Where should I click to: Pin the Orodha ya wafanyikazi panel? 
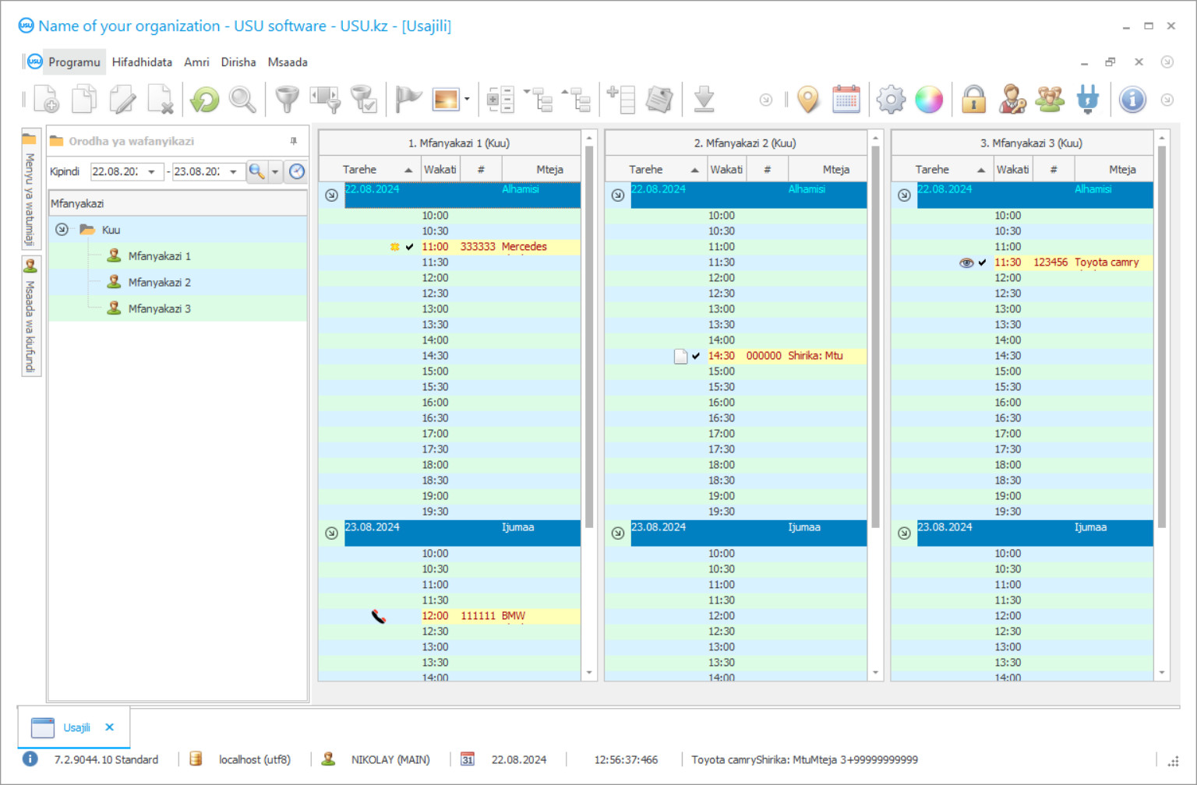pos(294,141)
